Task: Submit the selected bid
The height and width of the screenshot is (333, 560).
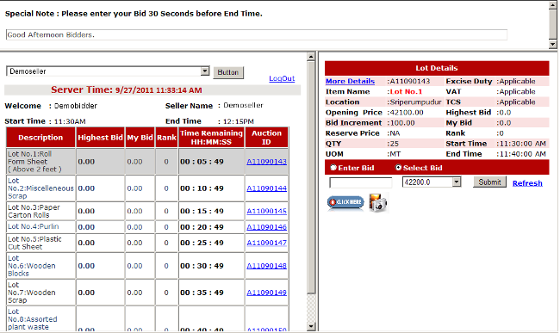Action: click(489, 182)
